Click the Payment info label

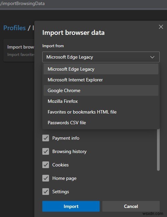(66, 138)
